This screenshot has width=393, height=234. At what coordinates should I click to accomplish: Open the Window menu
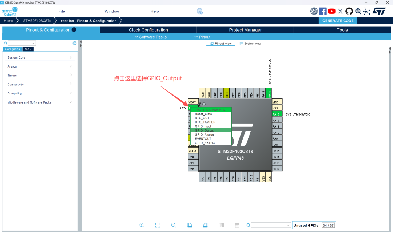[x=112, y=11]
